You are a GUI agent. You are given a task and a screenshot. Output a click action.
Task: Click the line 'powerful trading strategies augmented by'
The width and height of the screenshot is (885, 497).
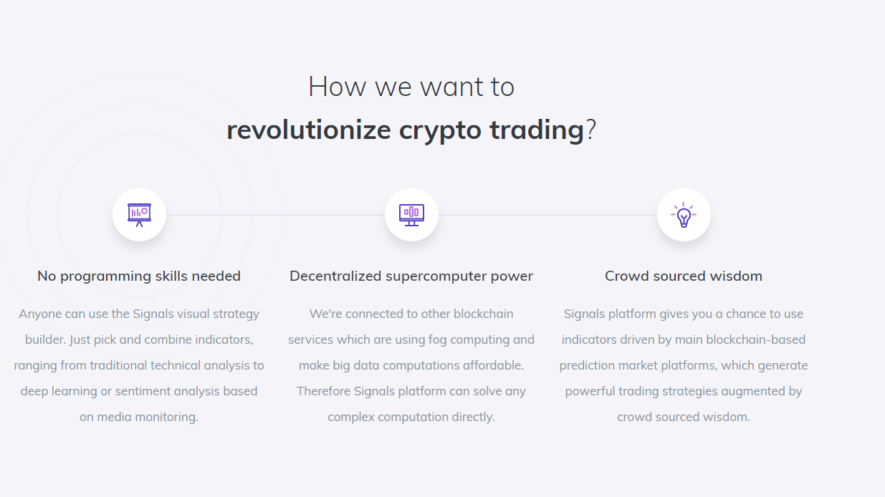(x=684, y=391)
